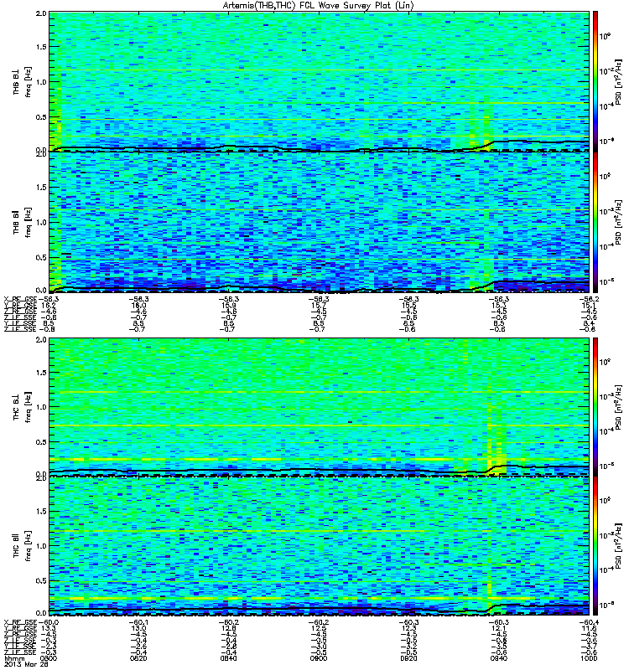The height and width of the screenshot is (670, 629).
Task: Click the '0840' time tick label
Action: (228, 658)
